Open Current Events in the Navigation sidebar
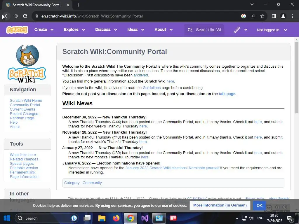This screenshot has width=299, height=224. 22,109
